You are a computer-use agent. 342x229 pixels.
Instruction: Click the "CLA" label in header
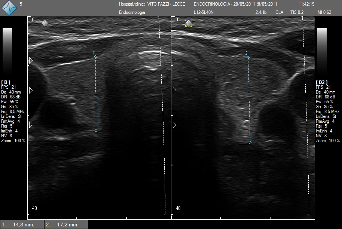coord(280,12)
